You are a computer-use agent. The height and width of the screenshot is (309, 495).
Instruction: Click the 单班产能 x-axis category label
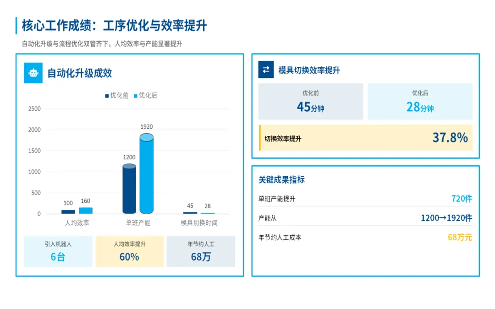138,223
